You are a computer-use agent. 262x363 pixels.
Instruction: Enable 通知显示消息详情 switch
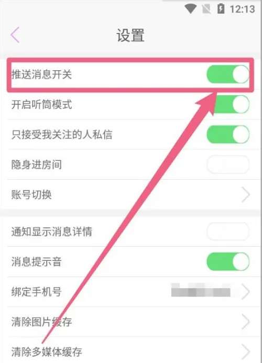click(228, 232)
